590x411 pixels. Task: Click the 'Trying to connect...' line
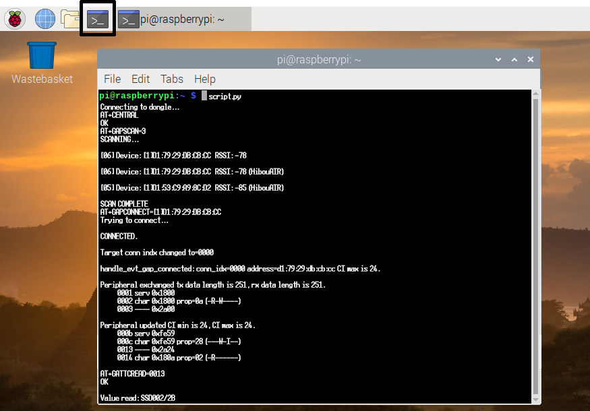tap(134, 220)
